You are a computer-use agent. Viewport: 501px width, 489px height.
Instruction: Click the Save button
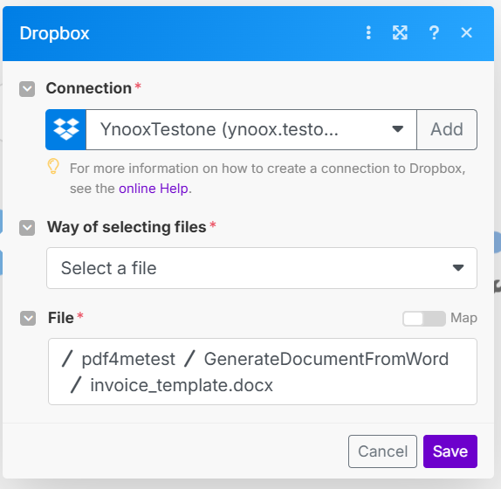(x=450, y=451)
